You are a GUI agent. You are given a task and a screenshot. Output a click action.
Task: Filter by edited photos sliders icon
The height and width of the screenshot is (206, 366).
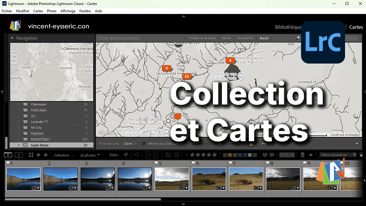168,155
